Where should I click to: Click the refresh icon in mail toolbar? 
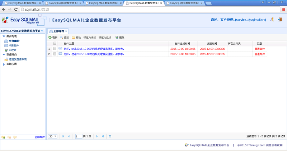tap(50, 38)
